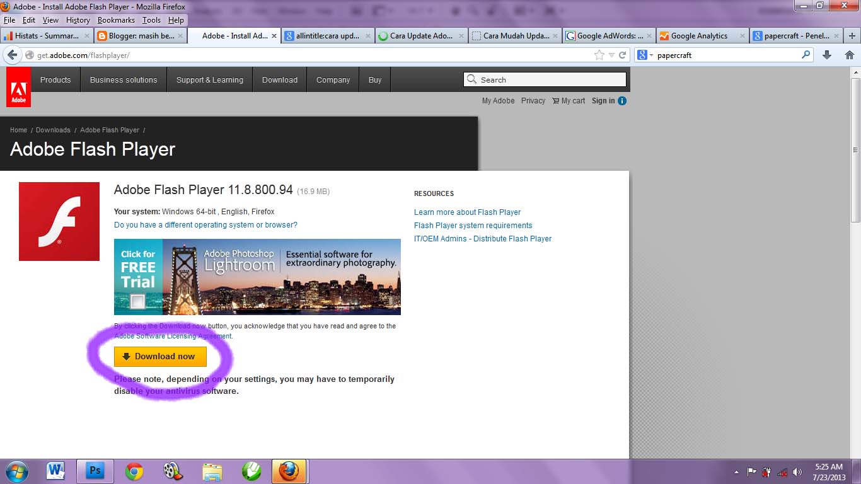Click the different operating system or browser link
861x484 pixels.
205,225
